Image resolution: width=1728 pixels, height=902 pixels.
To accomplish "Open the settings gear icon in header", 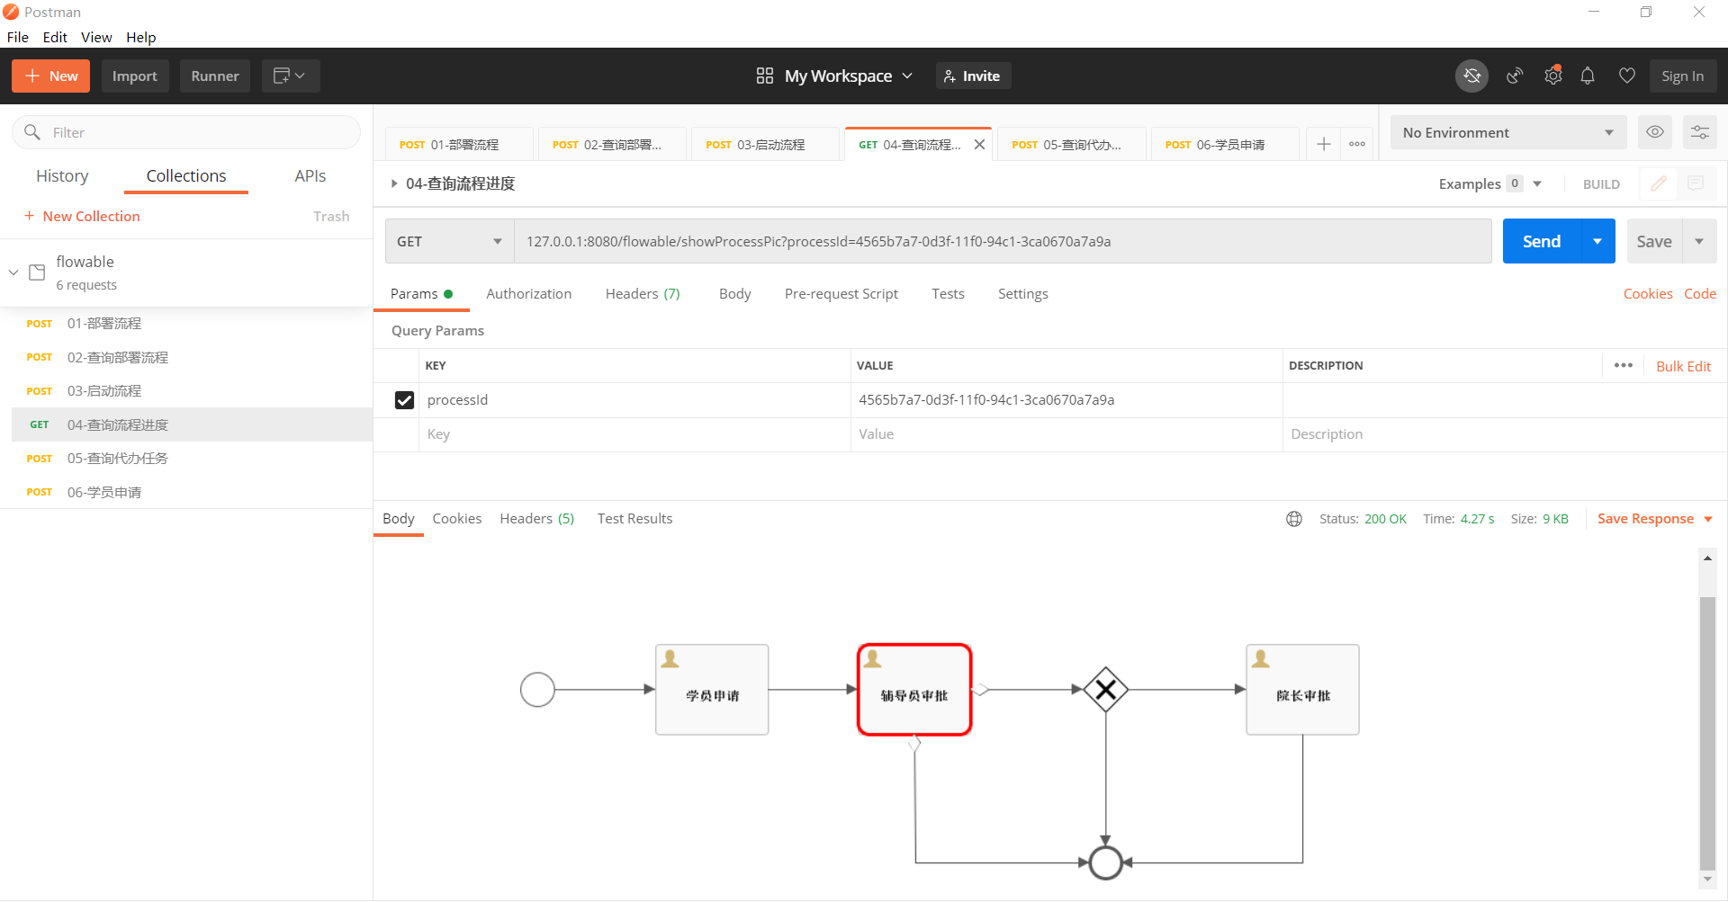I will click(x=1552, y=76).
